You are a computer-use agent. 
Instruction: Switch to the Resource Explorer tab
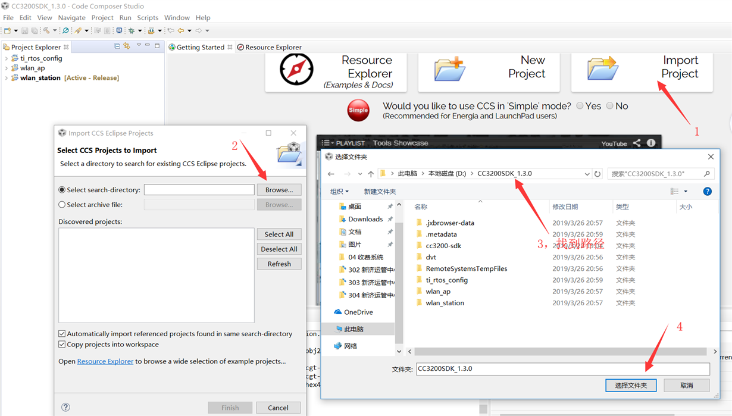pyautogui.click(x=270, y=47)
